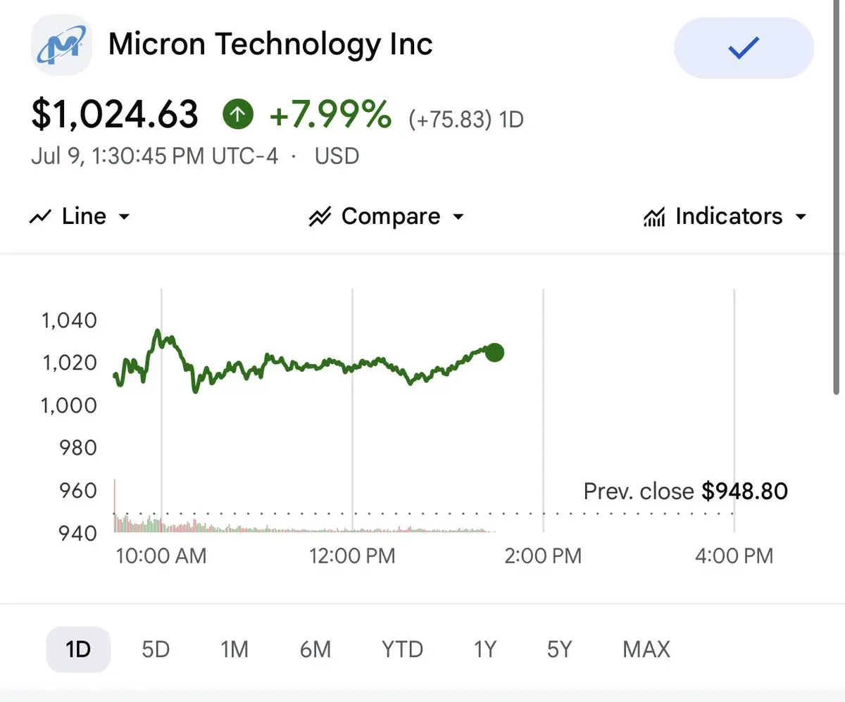Click the green up-arrow change icon
845x702 pixels.
pyautogui.click(x=238, y=114)
